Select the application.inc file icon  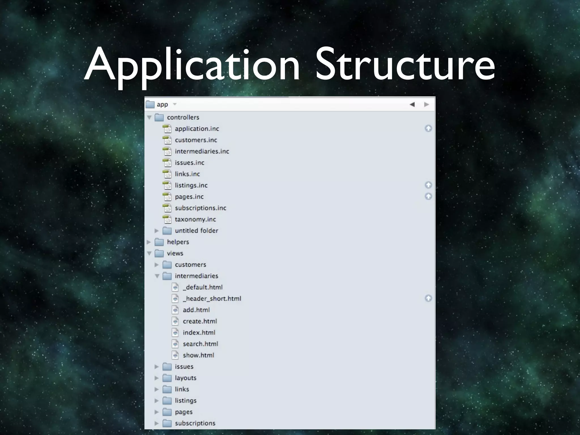[167, 129]
